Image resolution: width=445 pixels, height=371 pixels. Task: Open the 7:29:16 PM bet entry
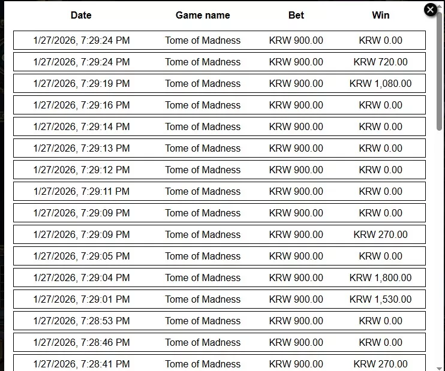tap(220, 105)
